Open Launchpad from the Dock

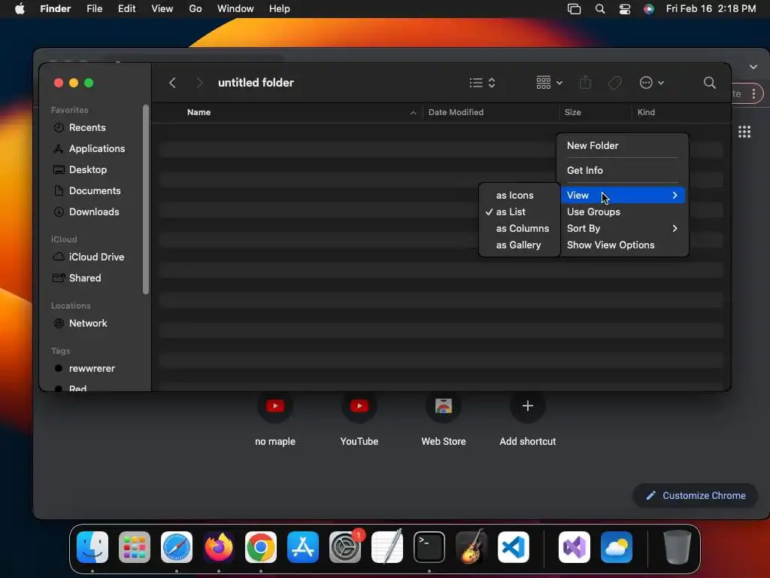tap(134, 547)
